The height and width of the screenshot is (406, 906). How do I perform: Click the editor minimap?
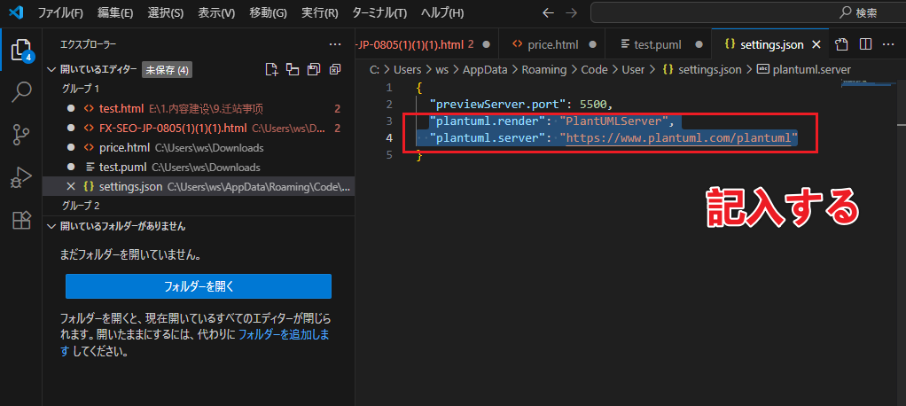(x=867, y=85)
